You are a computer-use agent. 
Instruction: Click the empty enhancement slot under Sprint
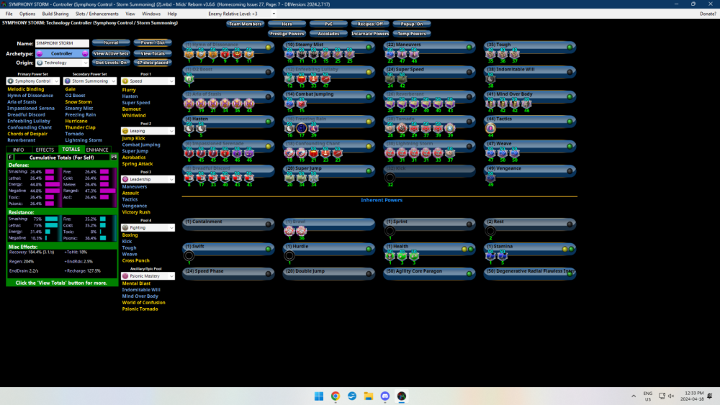pyautogui.click(x=390, y=231)
